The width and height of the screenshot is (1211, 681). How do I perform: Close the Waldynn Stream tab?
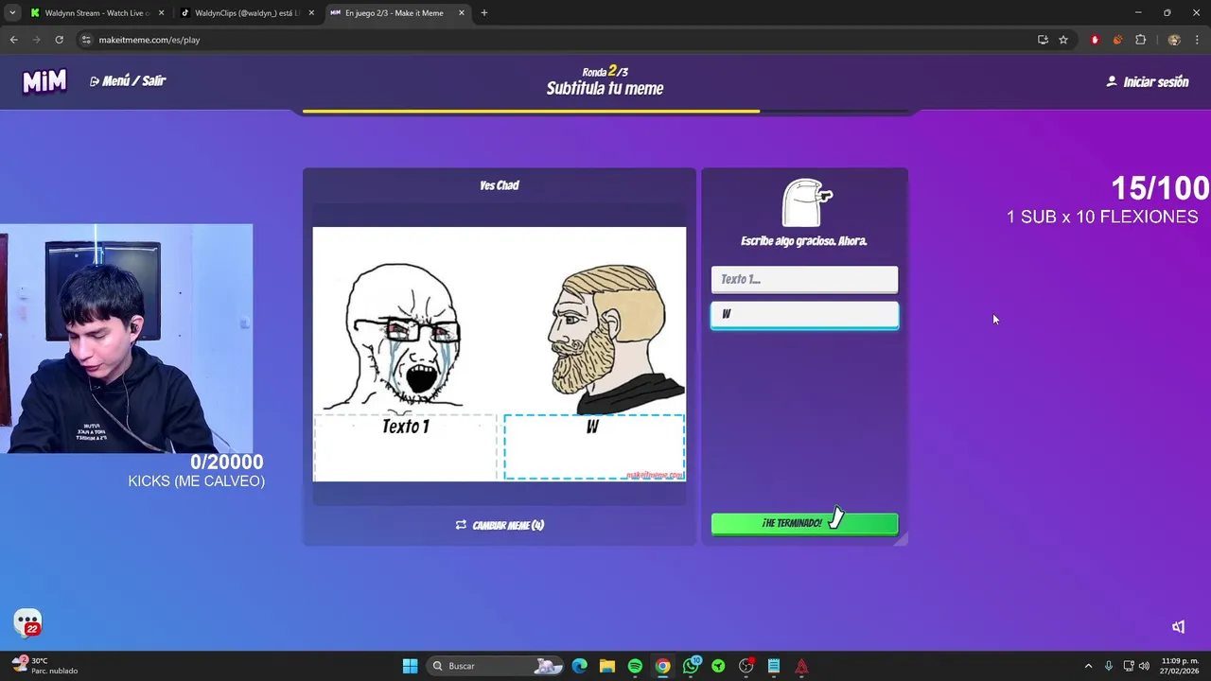(x=161, y=13)
